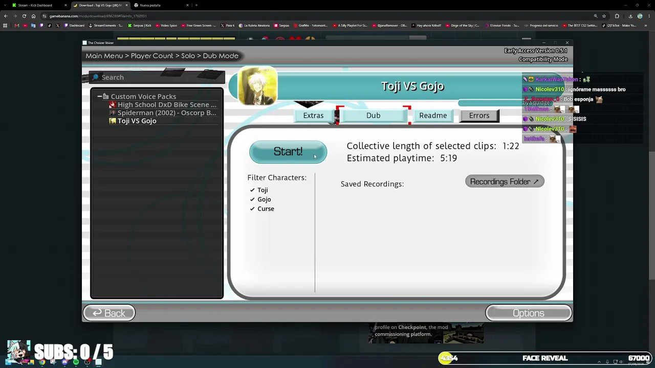Image resolution: width=655 pixels, height=368 pixels.
Task: Open The BEST CS2 Settings bookmark
Action: click(x=580, y=25)
